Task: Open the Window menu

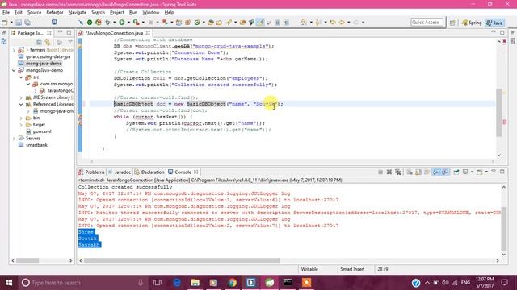Action: click(x=151, y=13)
